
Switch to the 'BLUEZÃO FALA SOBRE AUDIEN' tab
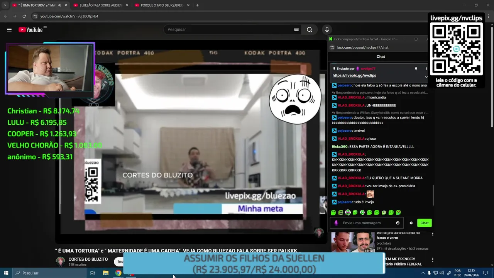[x=100, y=5]
